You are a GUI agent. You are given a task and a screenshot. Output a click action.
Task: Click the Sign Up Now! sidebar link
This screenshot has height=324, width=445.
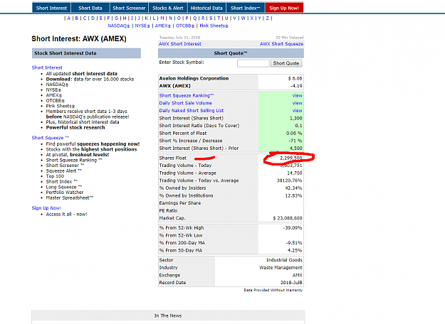(x=46, y=208)
